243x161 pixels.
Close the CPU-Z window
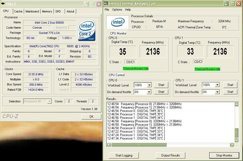(x=99, y=4)
